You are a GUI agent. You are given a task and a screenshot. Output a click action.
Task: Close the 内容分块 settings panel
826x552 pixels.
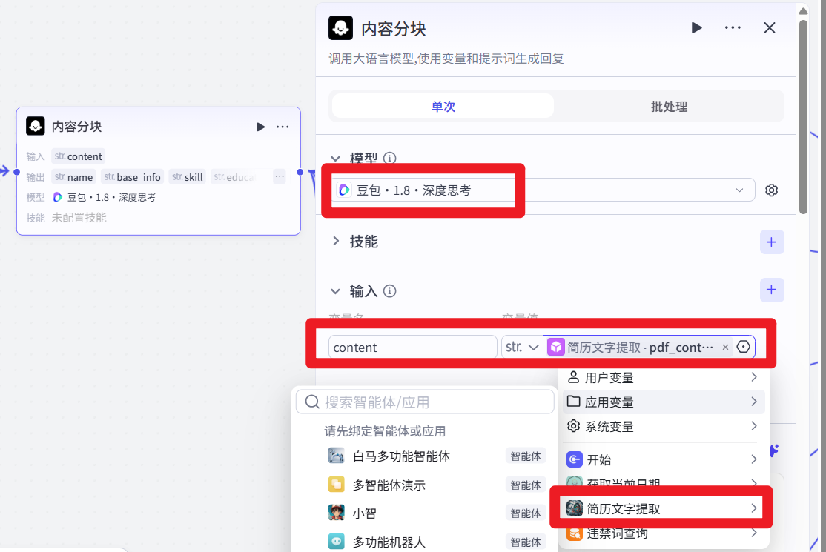tap(770, 27)
